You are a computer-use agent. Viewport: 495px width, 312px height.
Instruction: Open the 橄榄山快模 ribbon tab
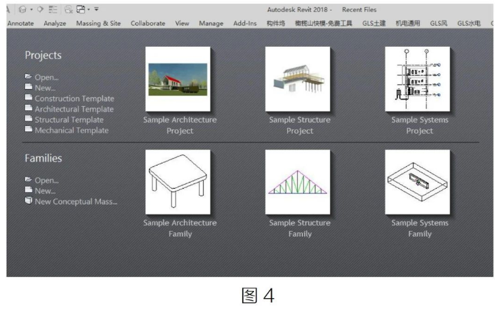(x=323, y=23)
